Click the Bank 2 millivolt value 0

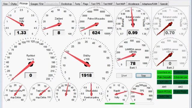click(x=170, y=63)
